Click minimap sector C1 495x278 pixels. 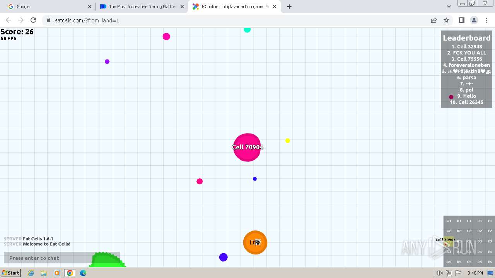469,221
